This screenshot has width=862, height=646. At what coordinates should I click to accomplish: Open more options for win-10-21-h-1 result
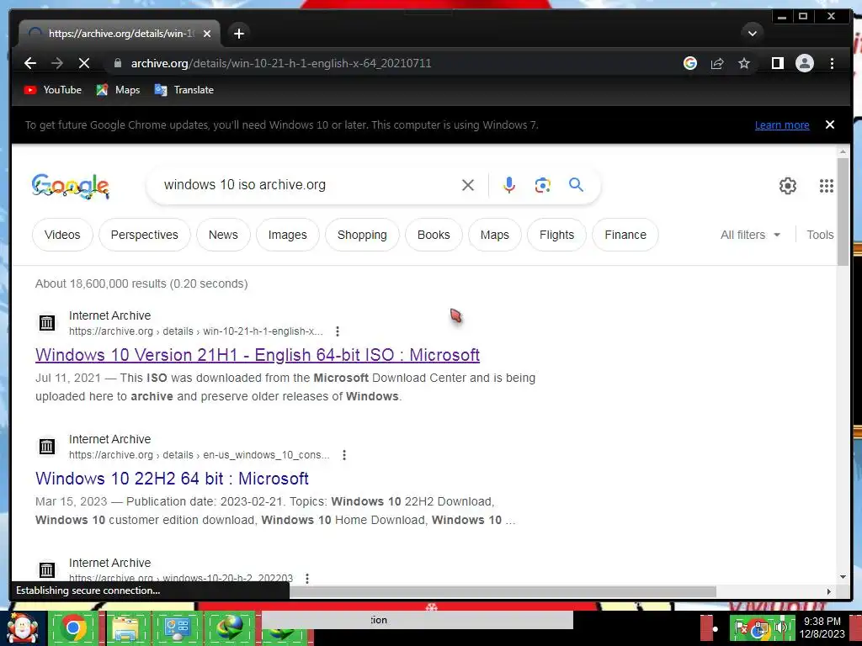pos(338,331)
